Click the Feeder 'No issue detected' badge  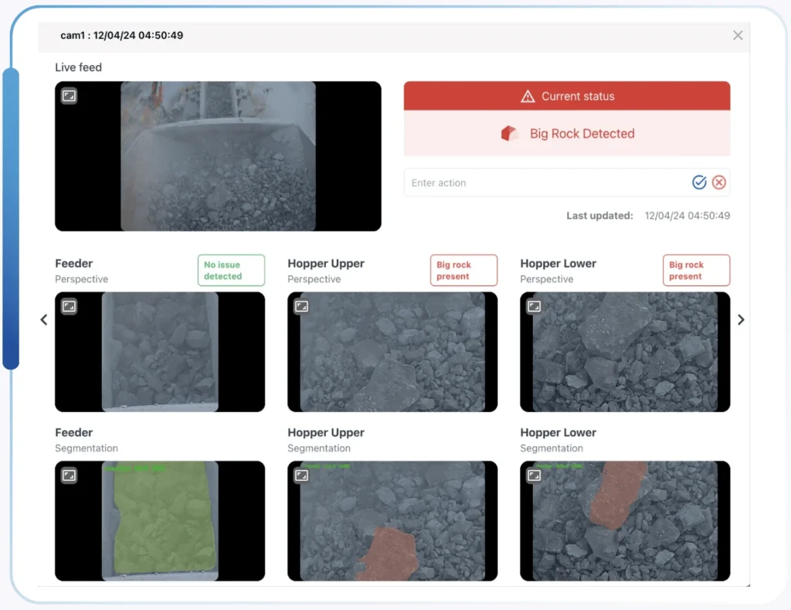(x=231, y=271)
